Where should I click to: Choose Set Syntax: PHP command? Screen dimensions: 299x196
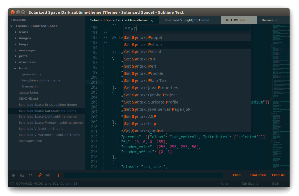pos(187,59)
